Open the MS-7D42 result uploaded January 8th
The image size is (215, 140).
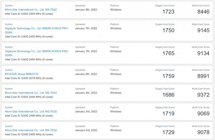pos(31,9)
